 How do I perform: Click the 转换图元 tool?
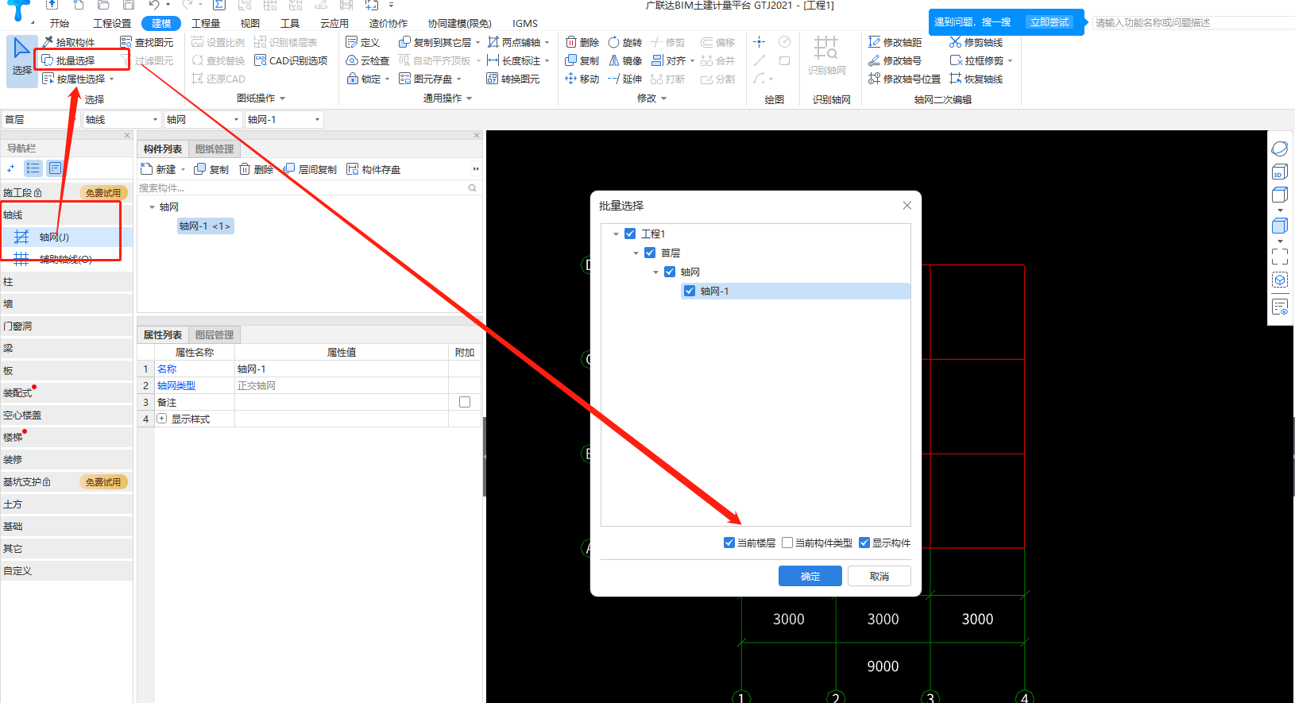[513, 79]
